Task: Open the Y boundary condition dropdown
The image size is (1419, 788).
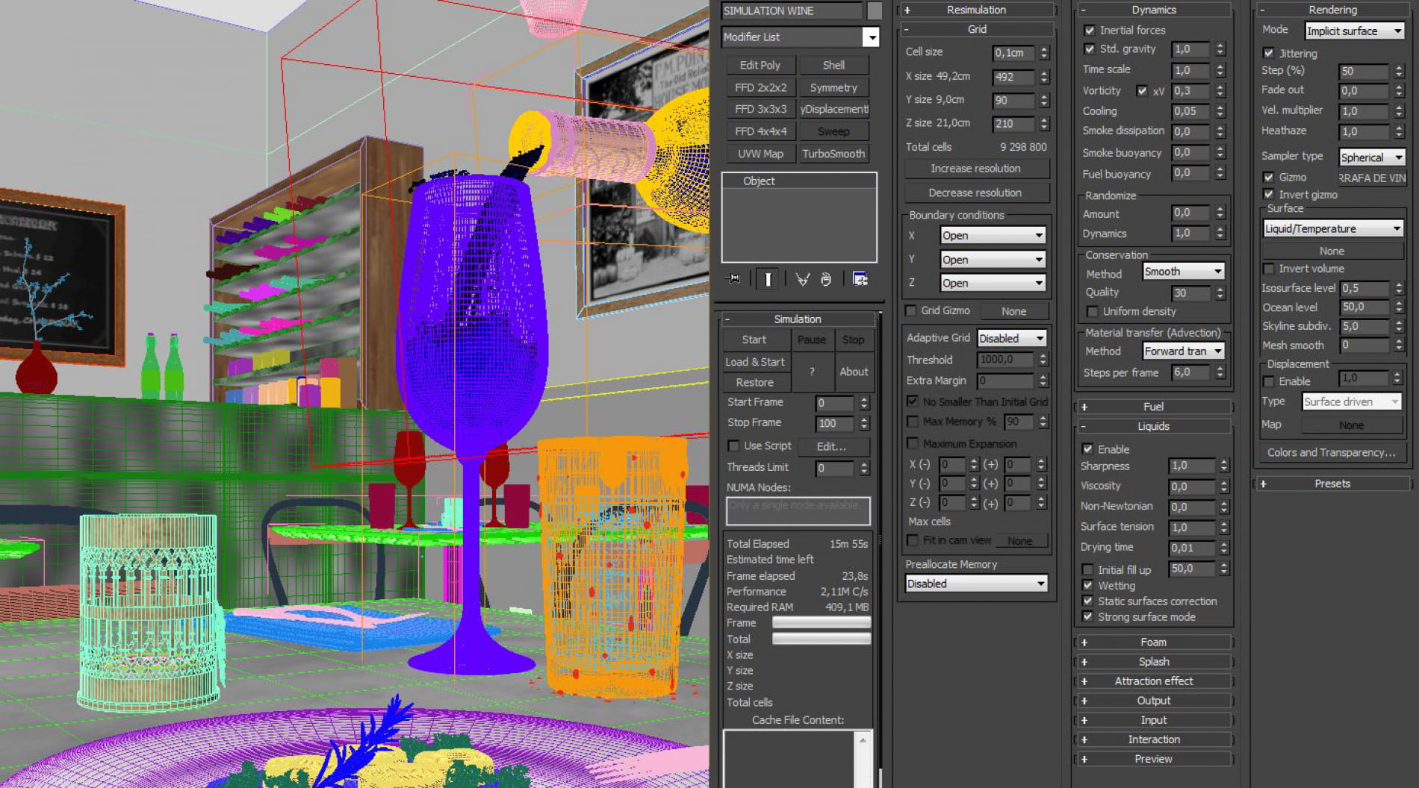Action: [x=992, y=260]
